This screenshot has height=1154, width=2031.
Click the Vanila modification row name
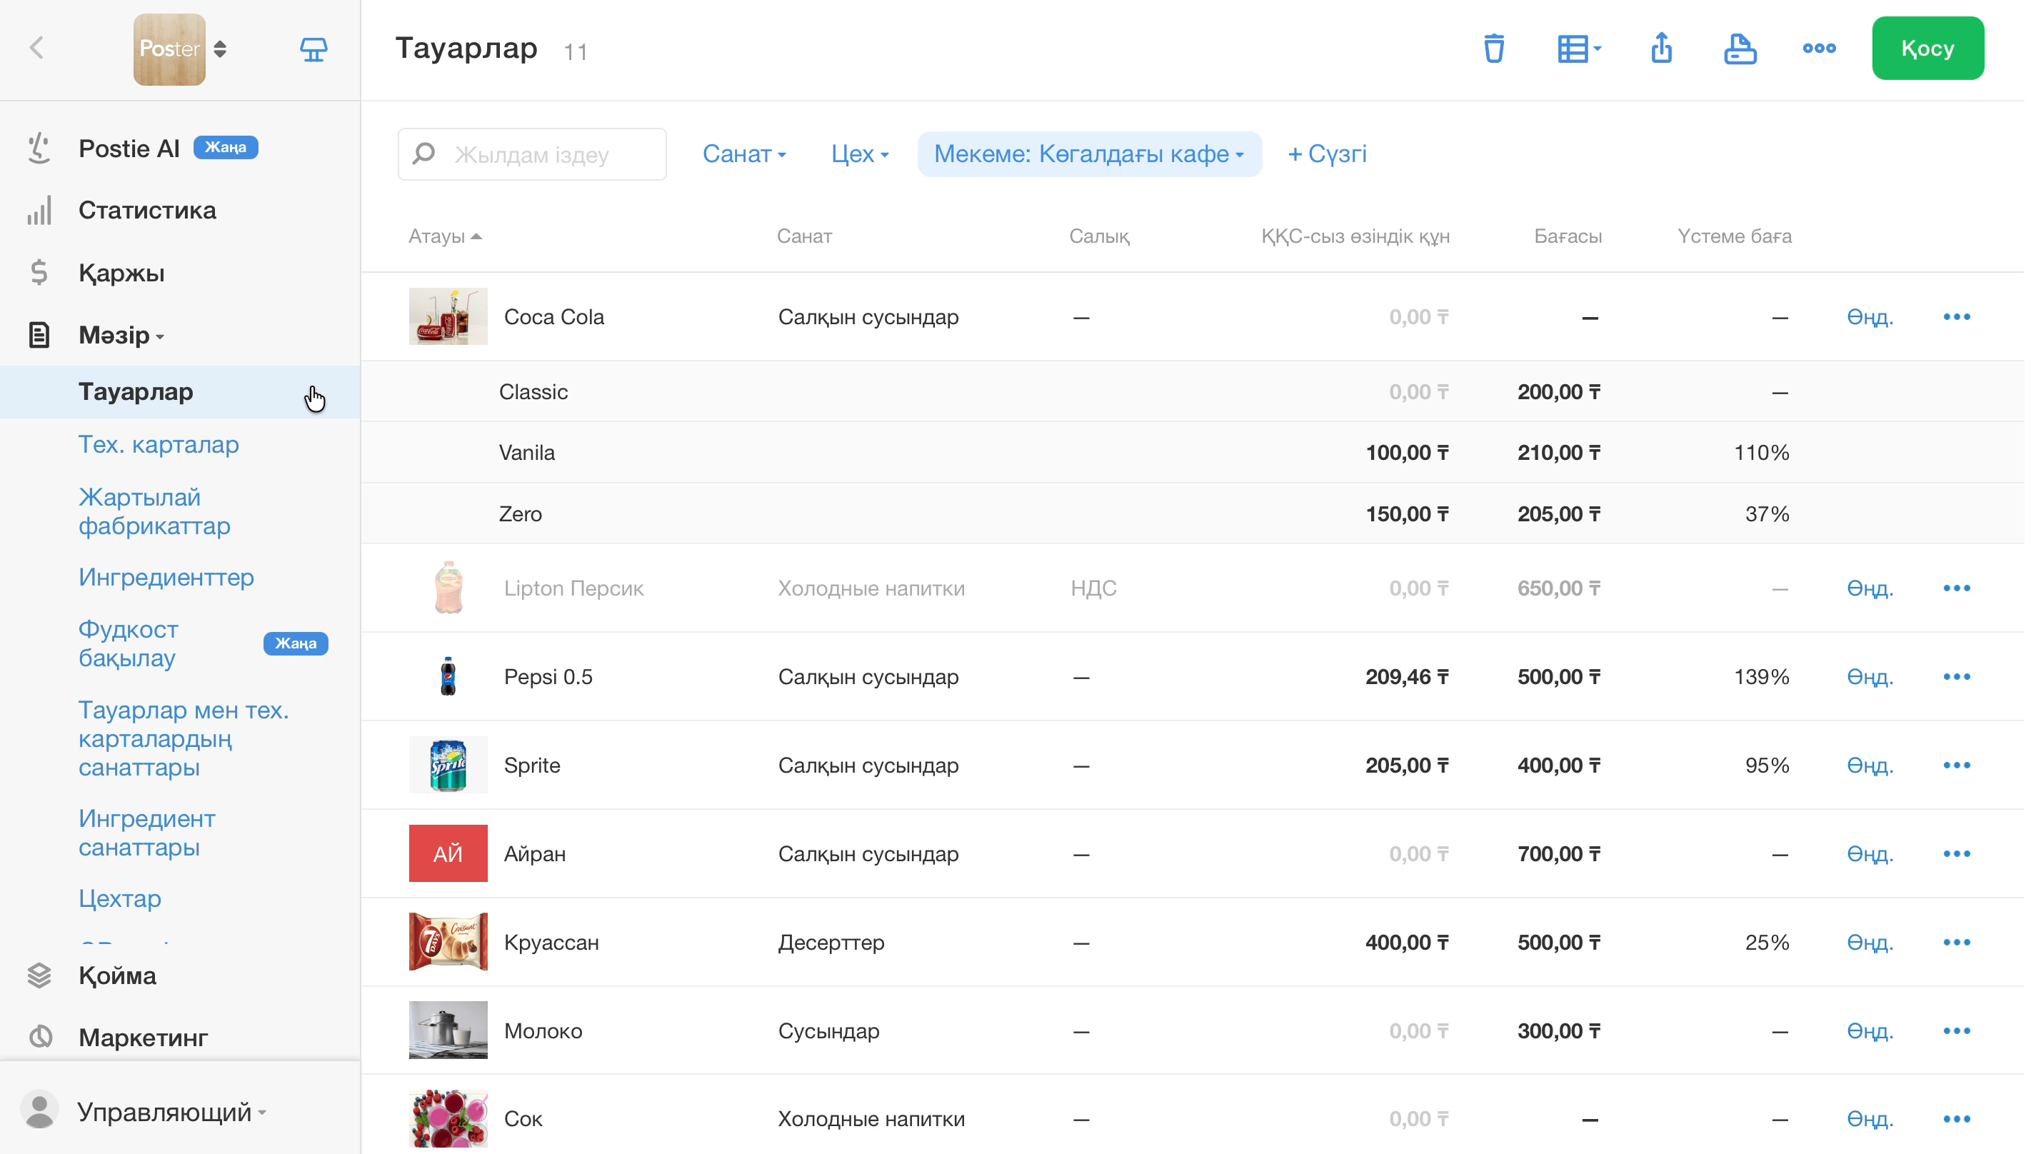coord(527,453)
